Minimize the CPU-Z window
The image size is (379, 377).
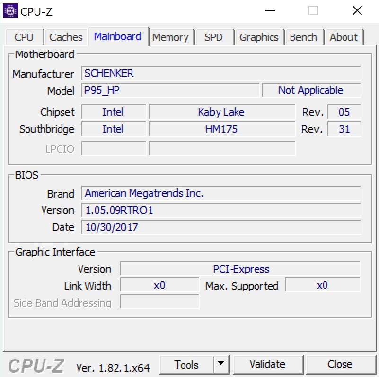[x=270, y=10]
